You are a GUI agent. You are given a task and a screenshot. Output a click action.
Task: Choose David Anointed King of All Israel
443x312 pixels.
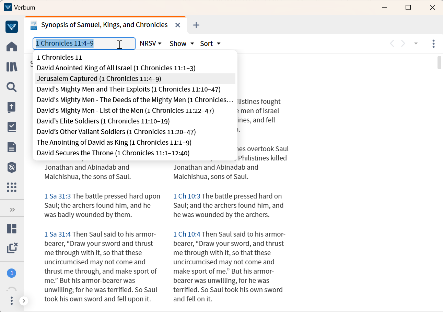click(x=135, y=68)
